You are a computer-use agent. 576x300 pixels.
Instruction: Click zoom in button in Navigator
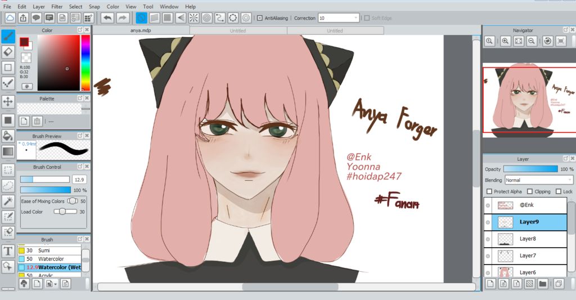click(x=506, y=41)
